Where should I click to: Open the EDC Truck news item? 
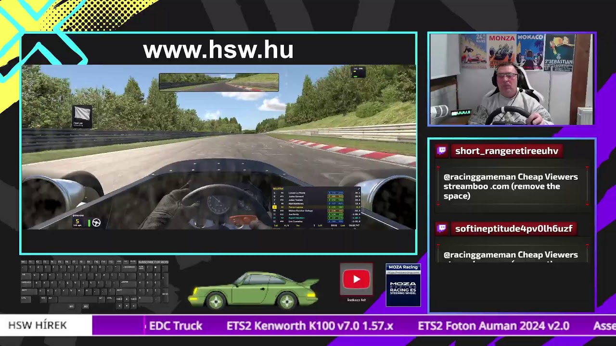click(x=176, y=326)
